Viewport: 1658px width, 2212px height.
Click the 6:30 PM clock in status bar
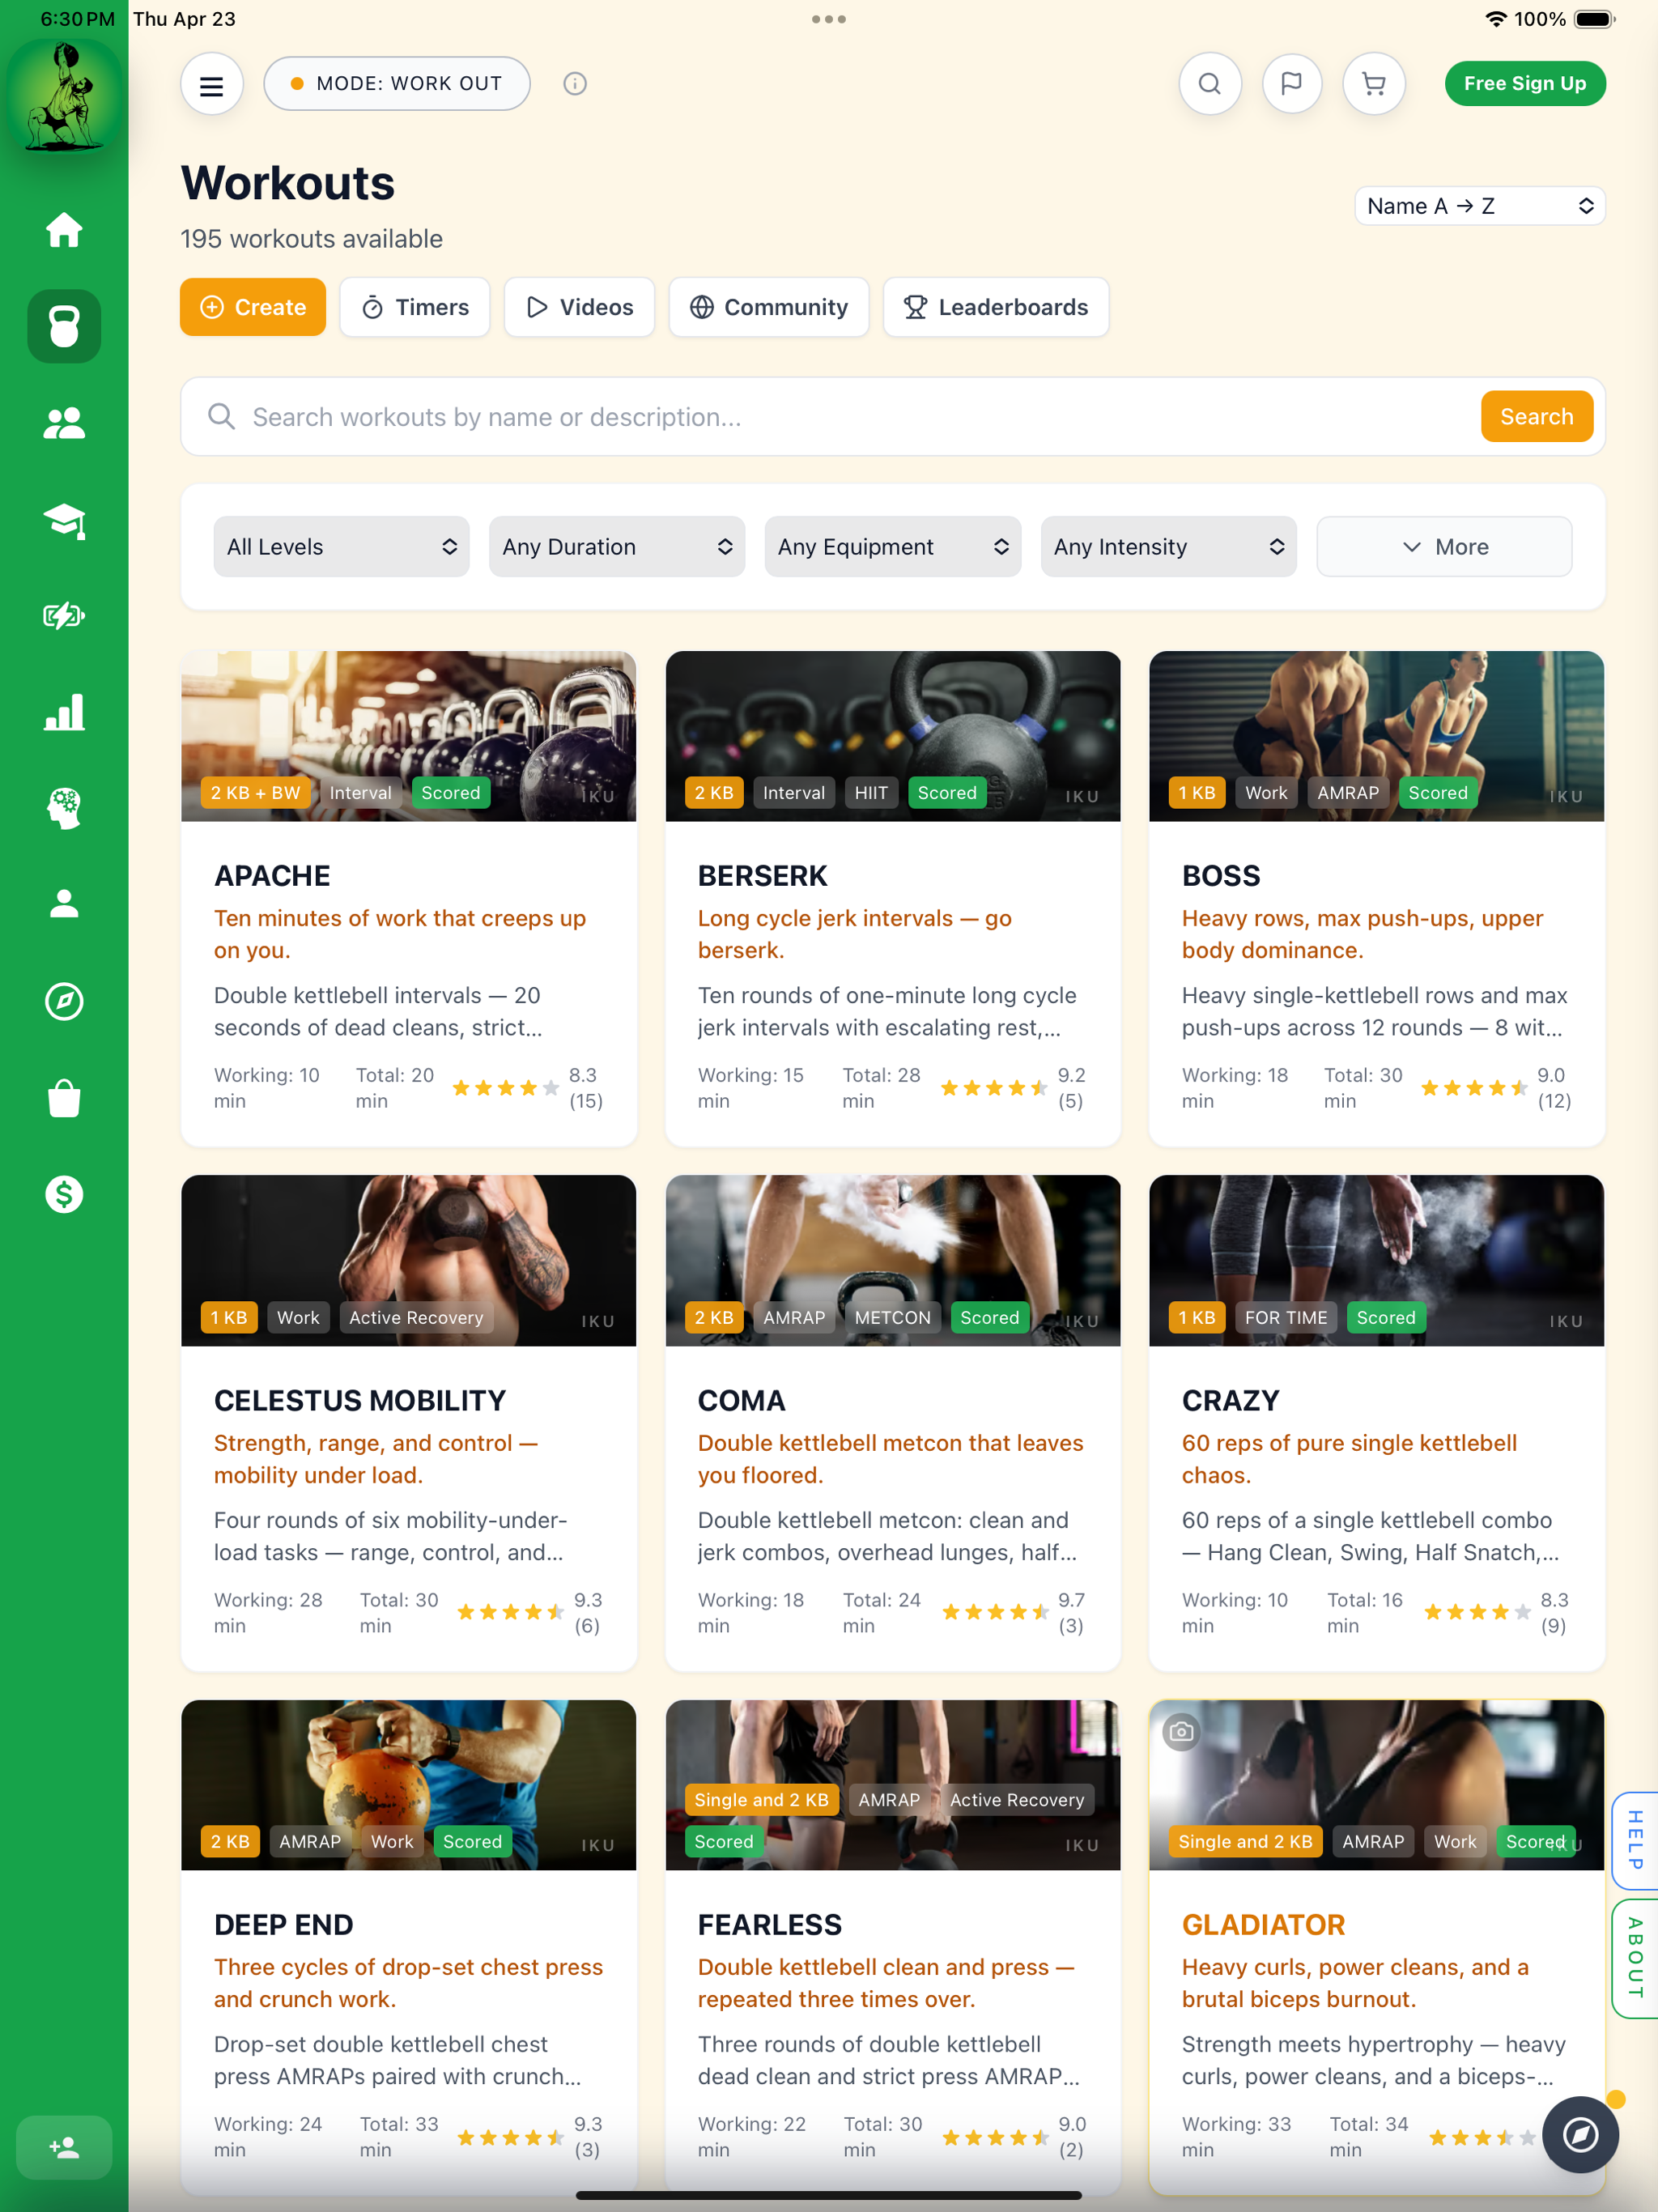click(77, 19)
